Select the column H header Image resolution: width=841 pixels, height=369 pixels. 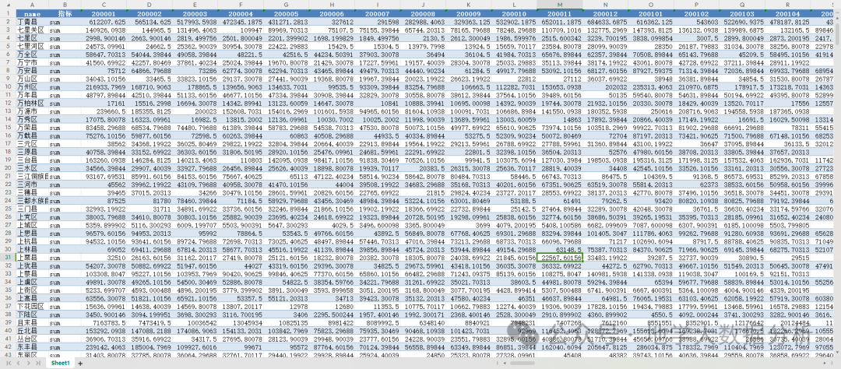tap(332, 5)
